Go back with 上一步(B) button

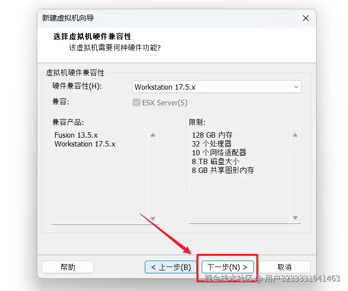170,267
